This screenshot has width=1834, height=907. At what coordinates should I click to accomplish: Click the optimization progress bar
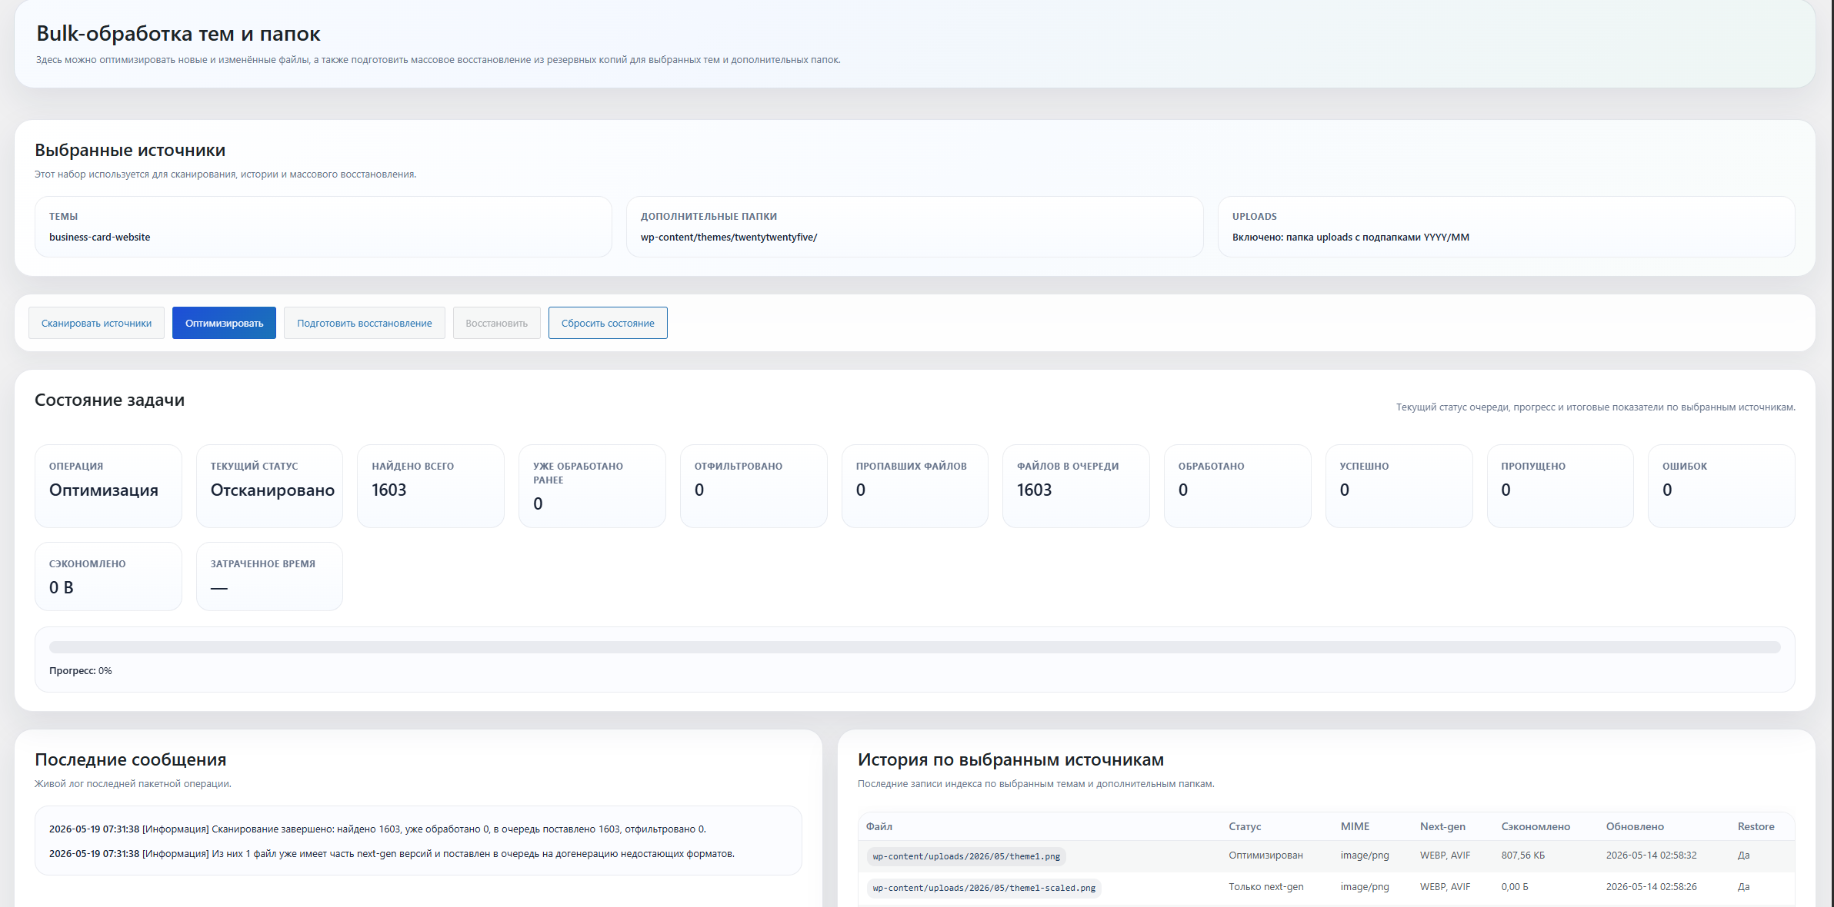pos(915,647)
